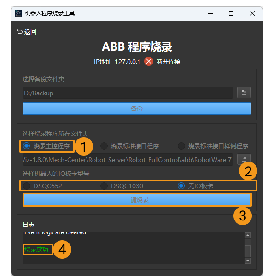Edit the D:/Backup folder path field
This screenshot has width=273, height=278.
[x=128, y=93]
